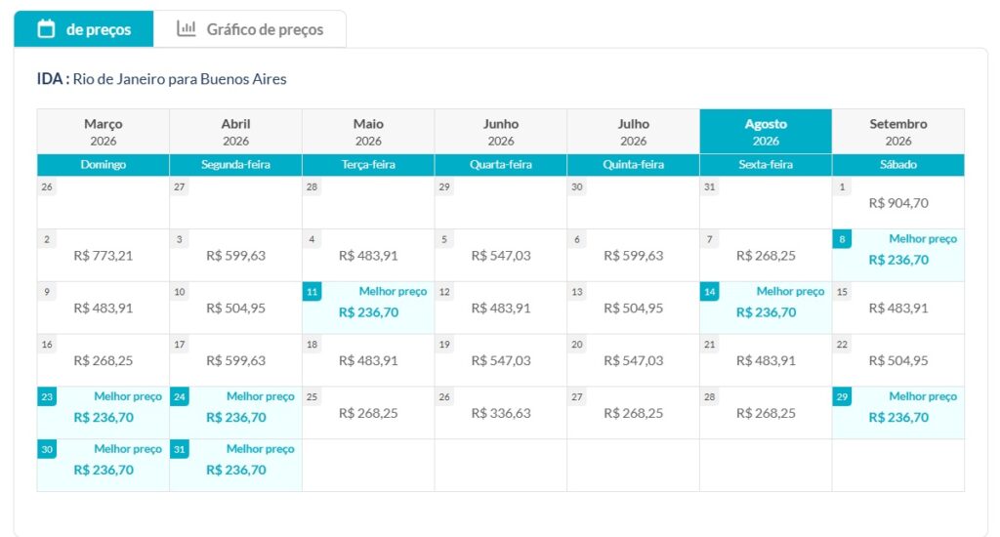Pick day 31 best price cell
The image size is (1000, 537).
235,466
